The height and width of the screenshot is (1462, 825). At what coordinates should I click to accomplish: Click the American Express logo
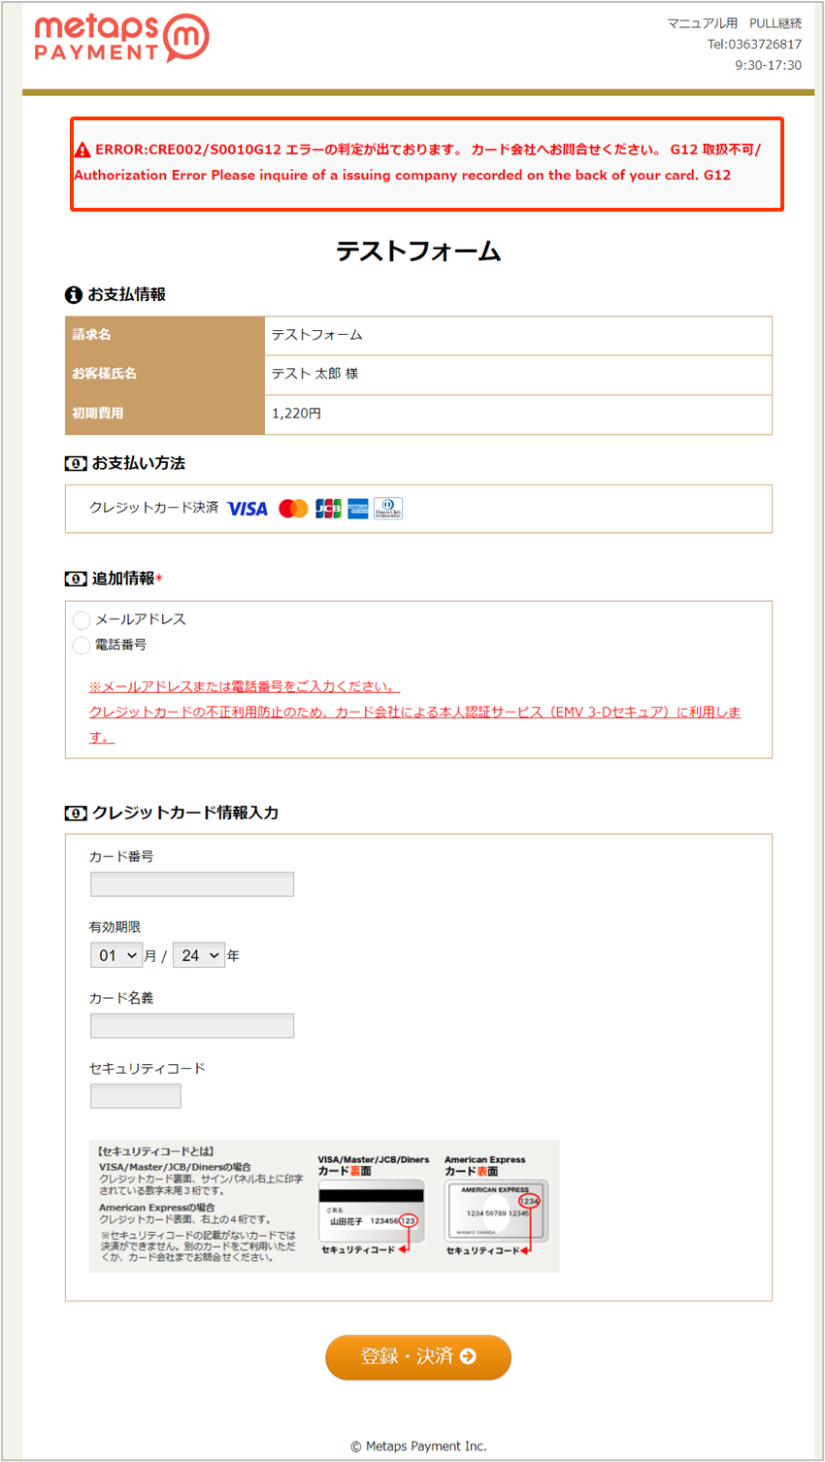pos(358,509)
